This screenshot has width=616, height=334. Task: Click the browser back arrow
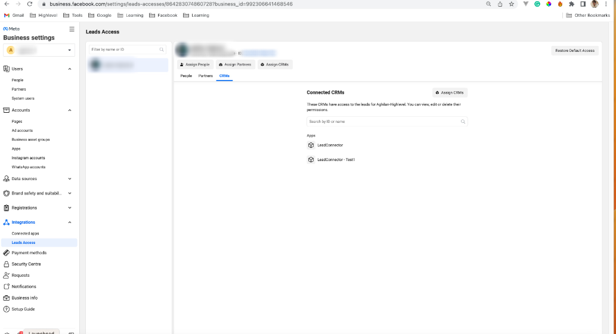7,4
